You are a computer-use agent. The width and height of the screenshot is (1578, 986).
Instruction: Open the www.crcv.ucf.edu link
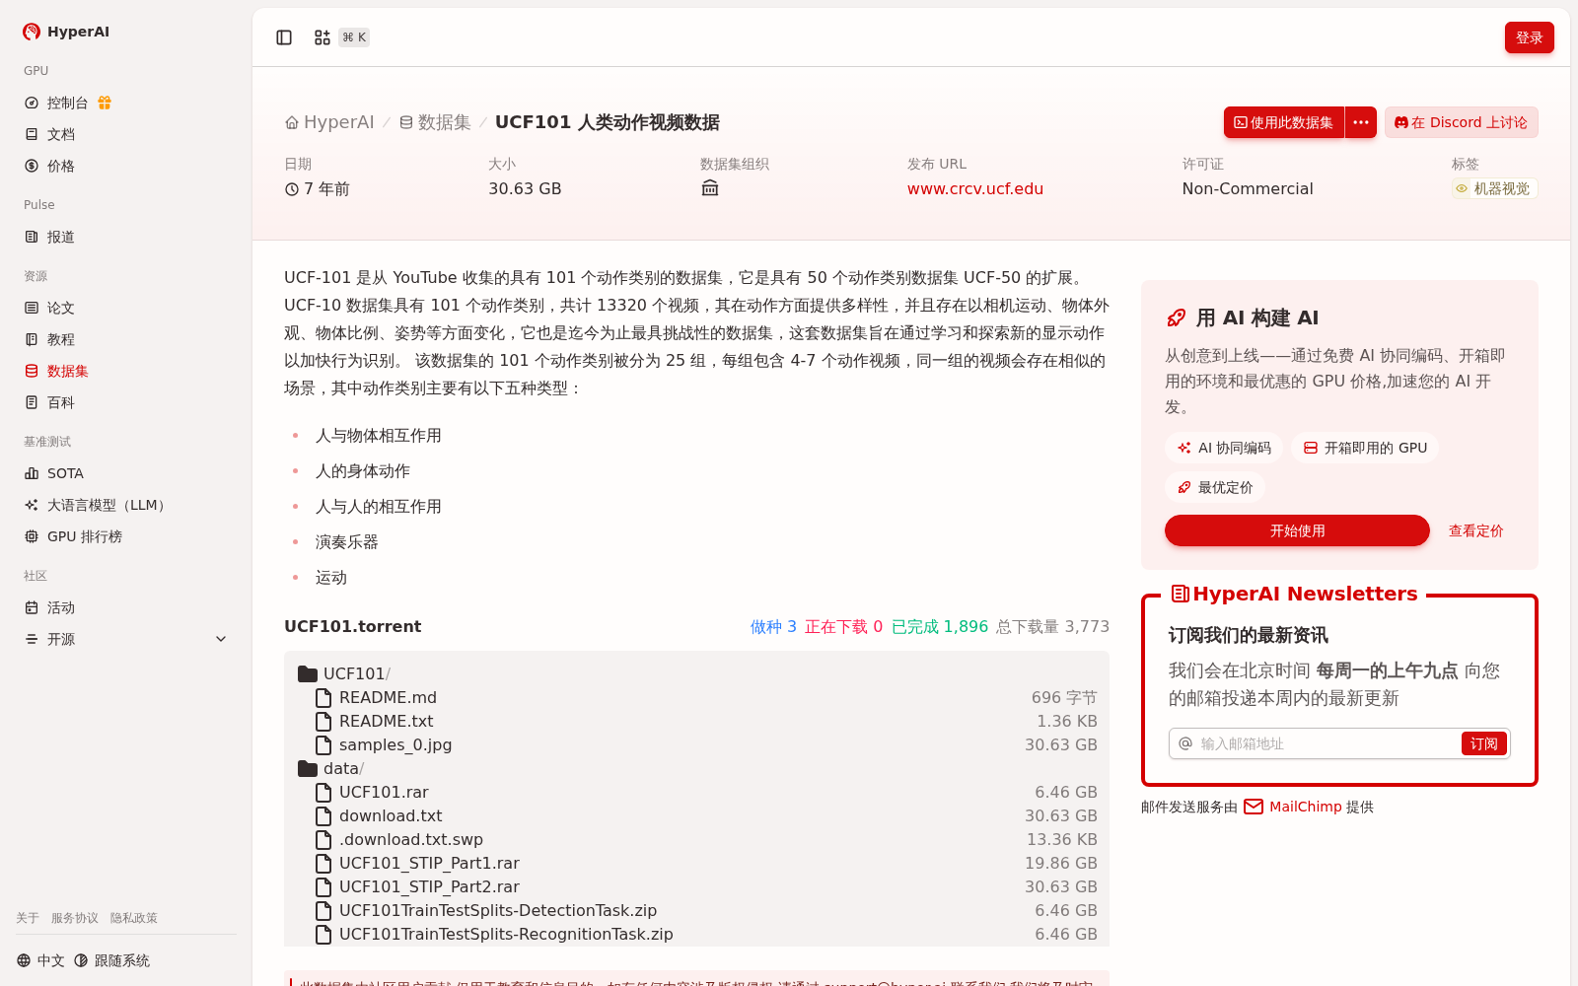[x=974, y=188]
